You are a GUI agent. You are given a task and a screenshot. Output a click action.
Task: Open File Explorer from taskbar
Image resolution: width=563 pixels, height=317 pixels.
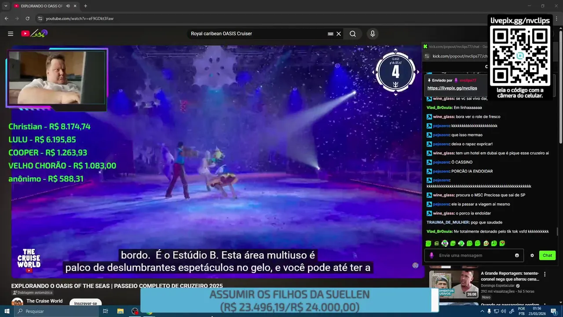120,311
